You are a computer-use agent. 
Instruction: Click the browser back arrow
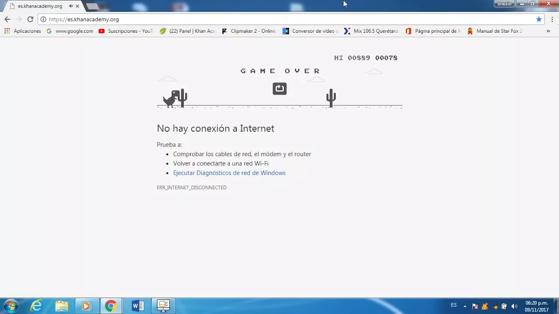pos(7,19)
